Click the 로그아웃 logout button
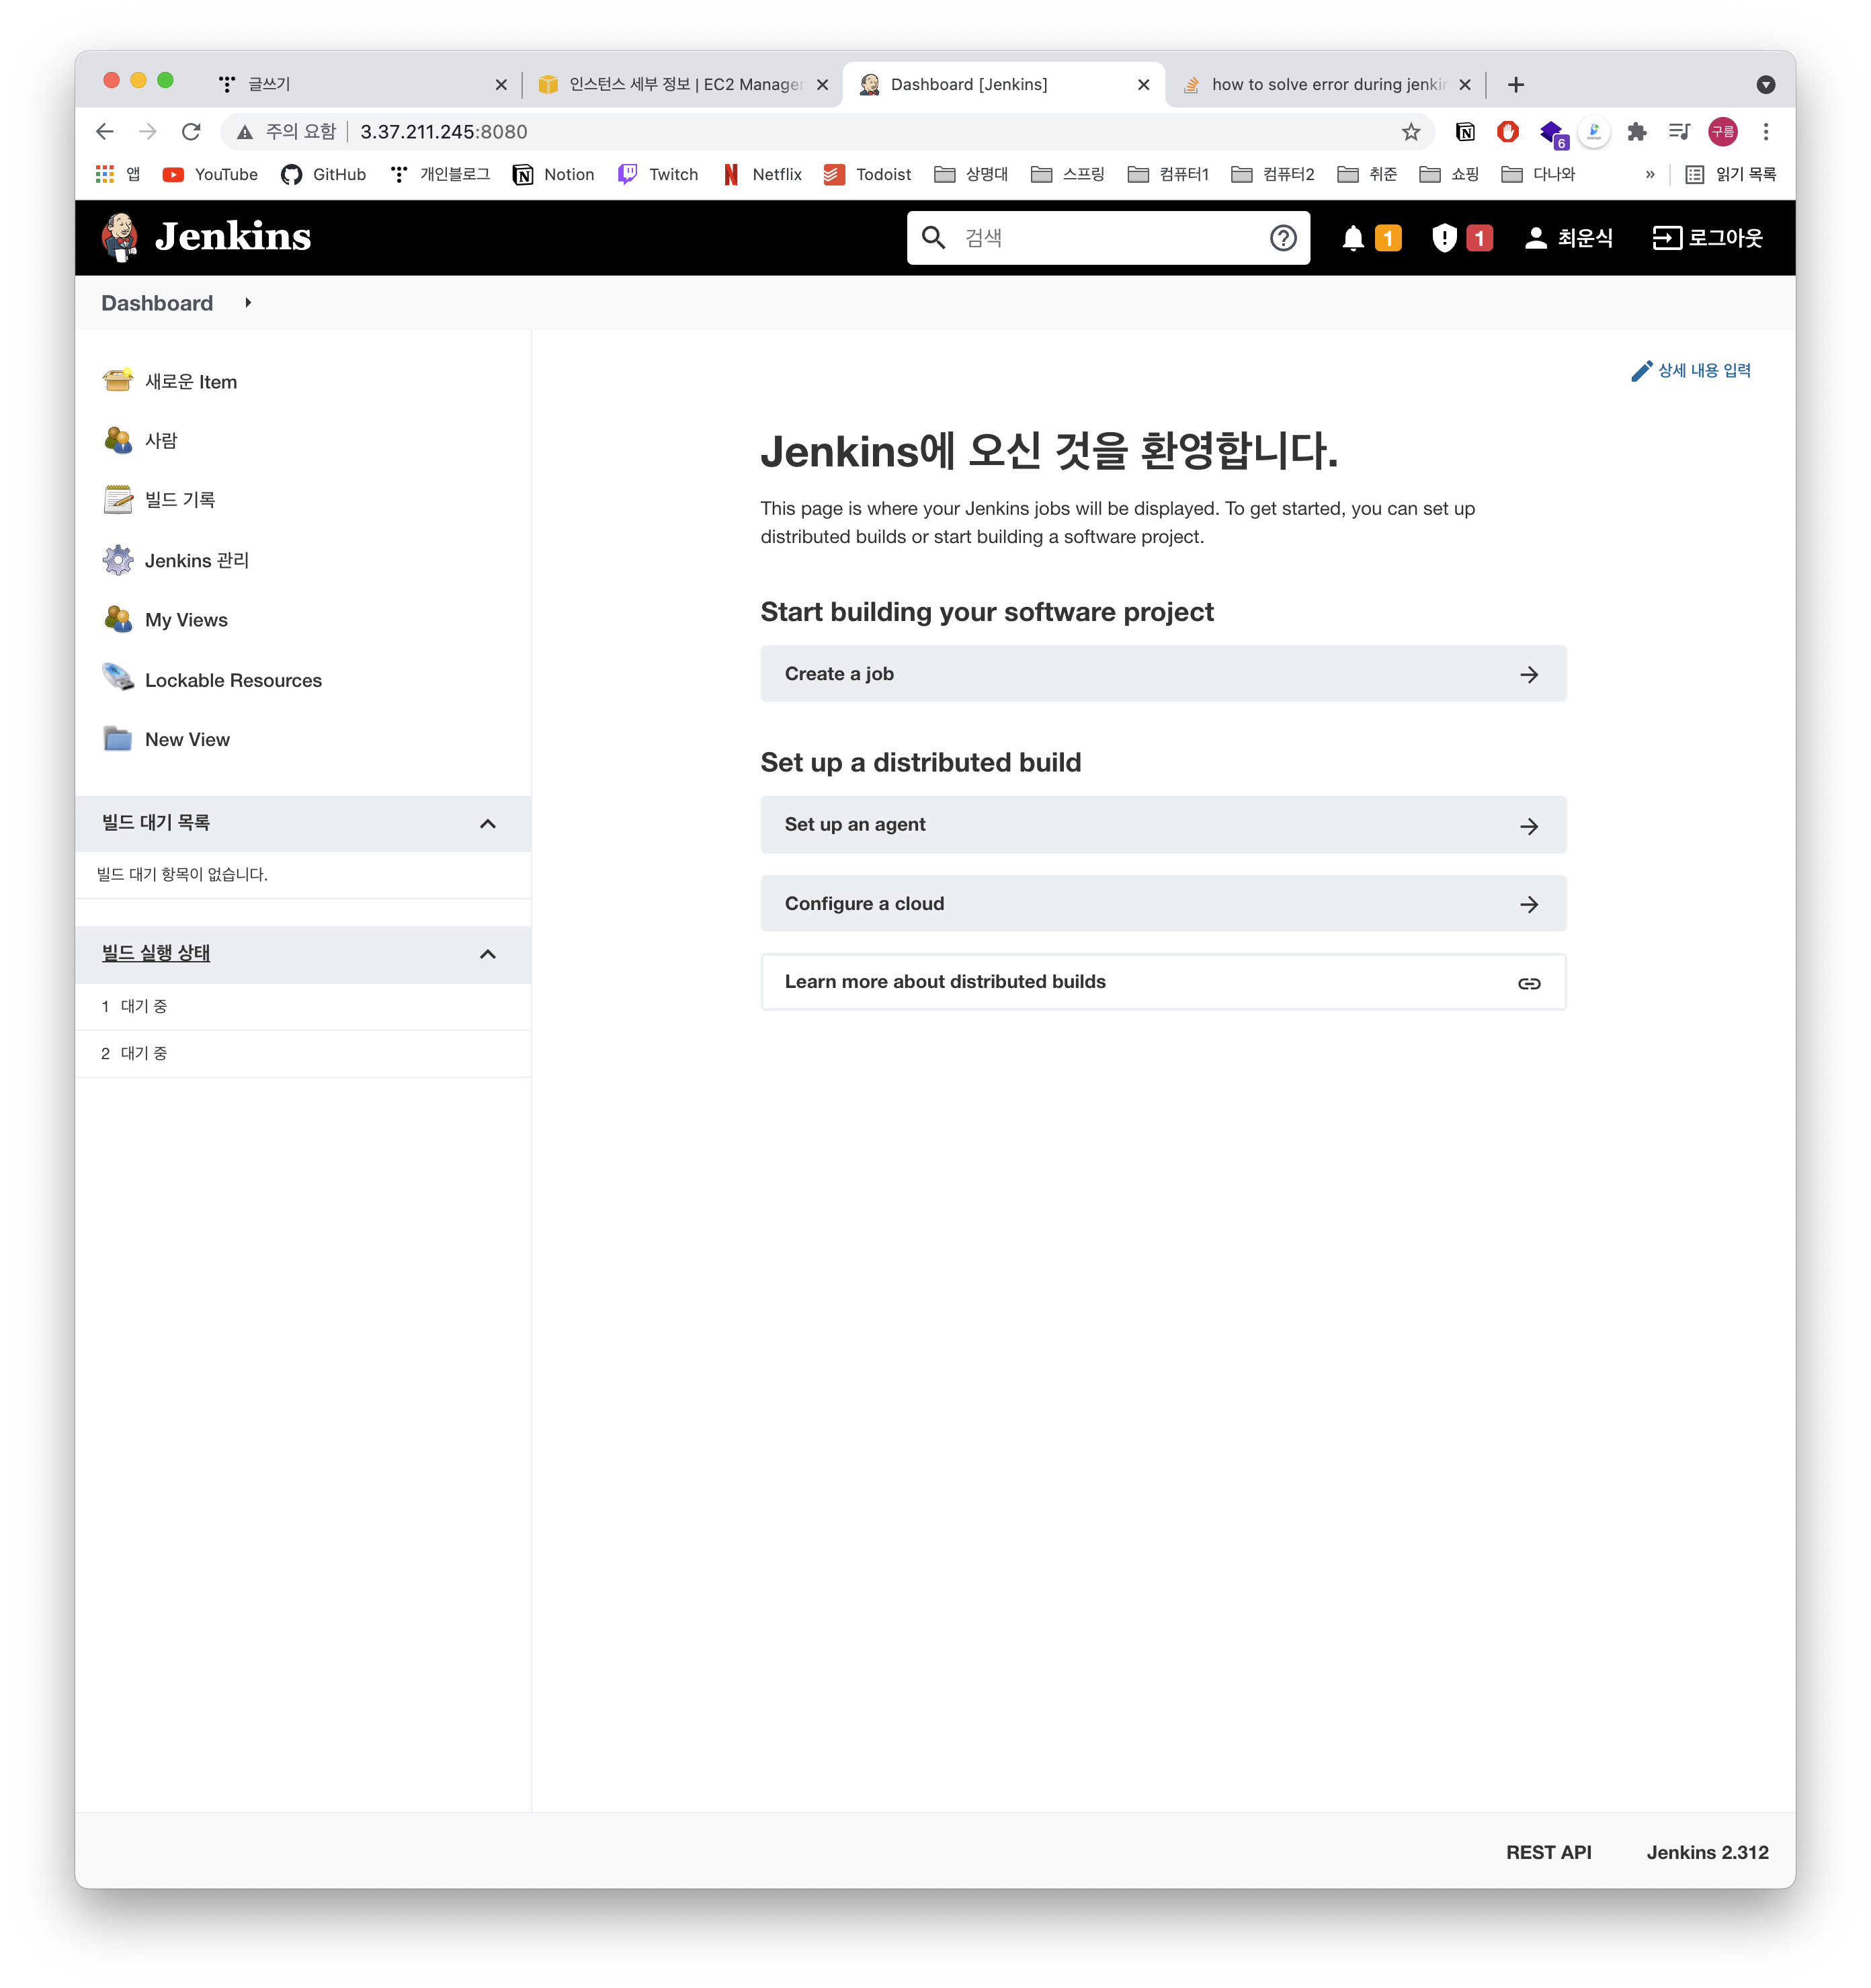The image size is (1871, 1988). point(1707,238)
